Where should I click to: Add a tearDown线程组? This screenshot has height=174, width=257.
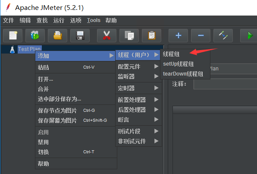click(185, 74)
